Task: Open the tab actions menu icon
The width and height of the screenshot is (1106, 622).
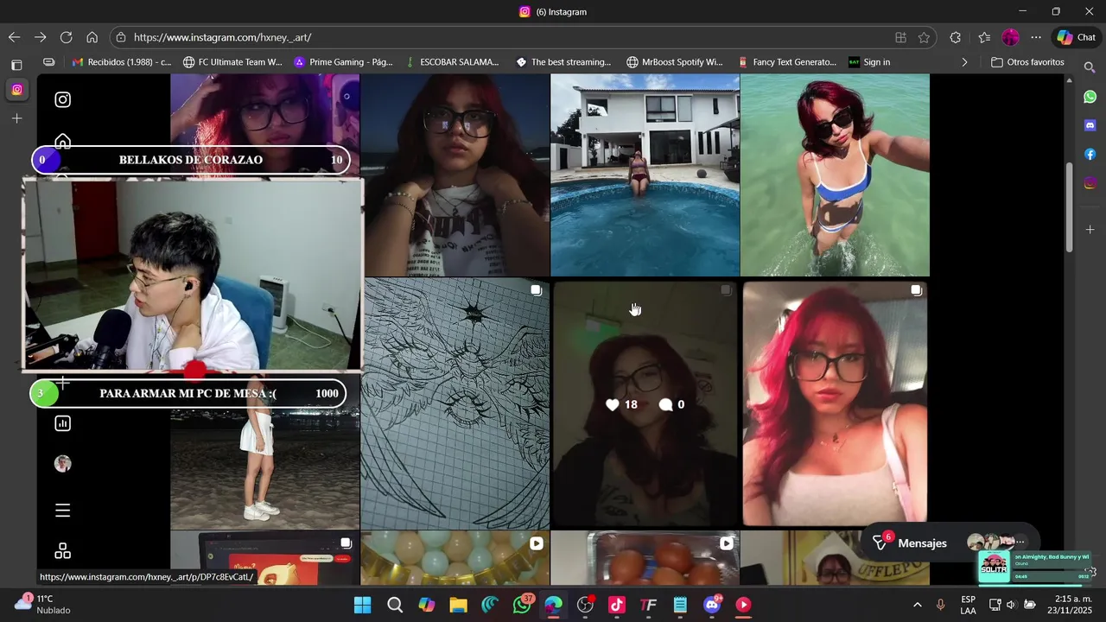Action: tap(16, 65)
